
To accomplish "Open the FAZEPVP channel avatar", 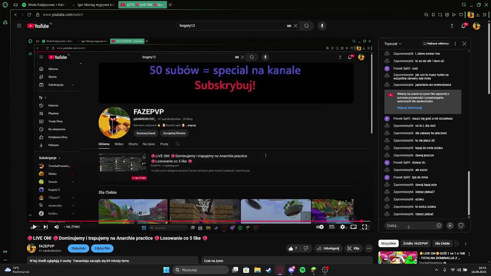I will [31, 248].
